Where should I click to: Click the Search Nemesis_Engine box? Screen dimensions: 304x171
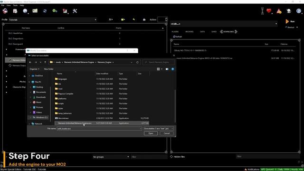(x=159, y=62)
